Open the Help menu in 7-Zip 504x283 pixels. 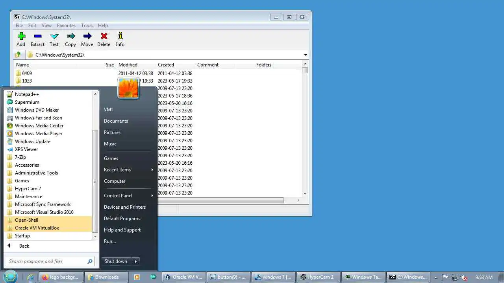(x=103, y=26)
